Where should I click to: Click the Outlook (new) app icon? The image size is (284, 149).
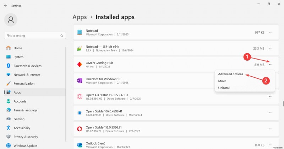80,145
